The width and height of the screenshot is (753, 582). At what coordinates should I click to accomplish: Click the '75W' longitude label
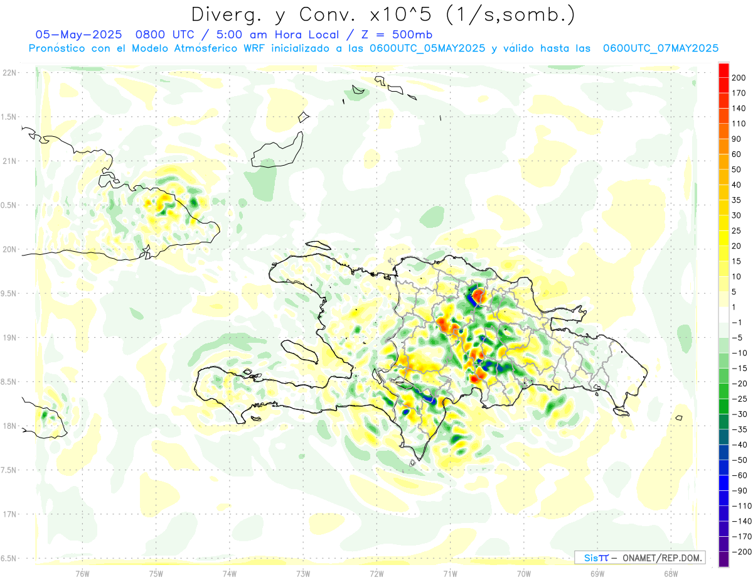(156, 573)
